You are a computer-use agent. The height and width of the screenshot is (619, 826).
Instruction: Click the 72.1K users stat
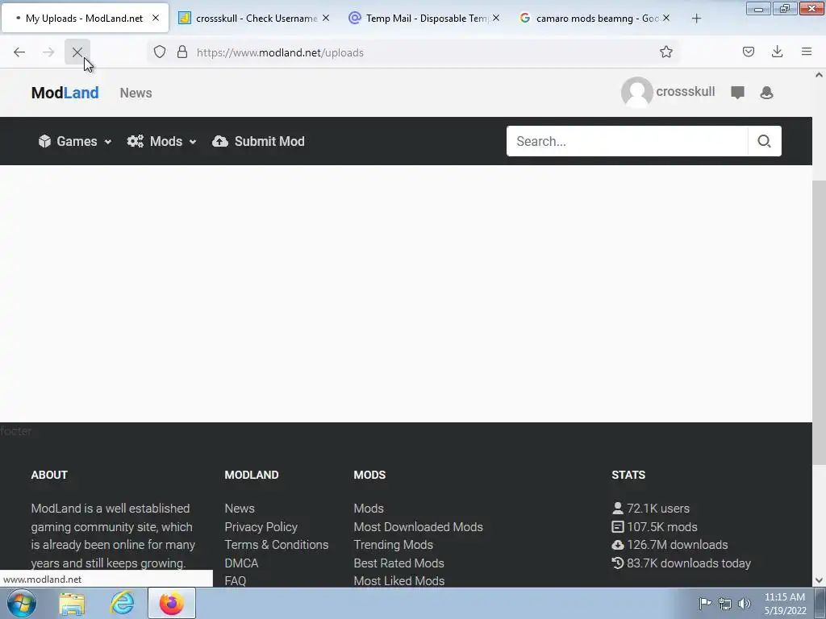(x=651, y=509)
